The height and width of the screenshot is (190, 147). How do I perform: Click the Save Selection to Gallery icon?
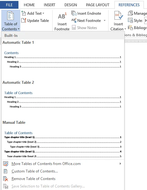click(6, 186)
